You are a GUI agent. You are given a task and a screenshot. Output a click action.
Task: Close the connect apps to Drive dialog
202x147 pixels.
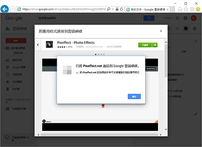click(161, 31)
